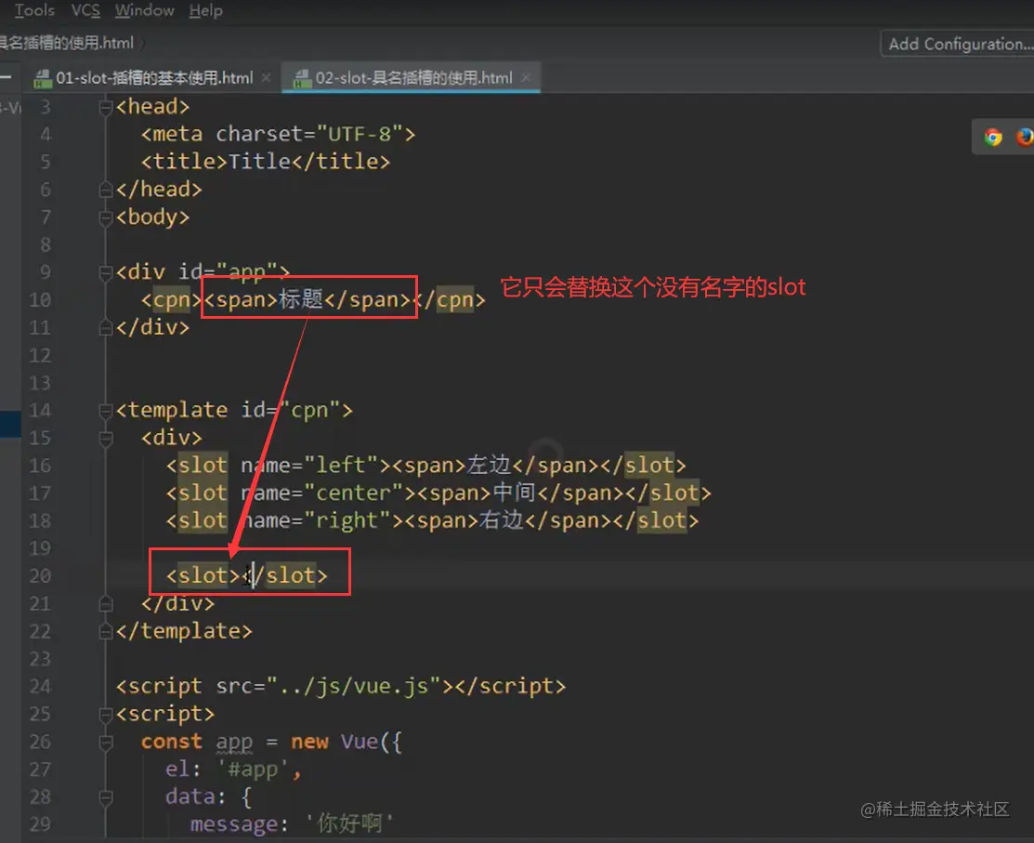
Task: Open the VCS menu
Action: click(x=85, y=10)
